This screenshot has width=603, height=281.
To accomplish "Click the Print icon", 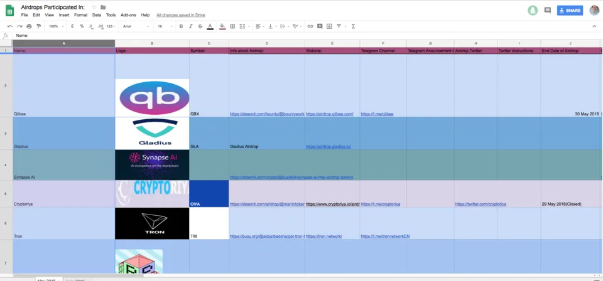I will coord(30,26).
